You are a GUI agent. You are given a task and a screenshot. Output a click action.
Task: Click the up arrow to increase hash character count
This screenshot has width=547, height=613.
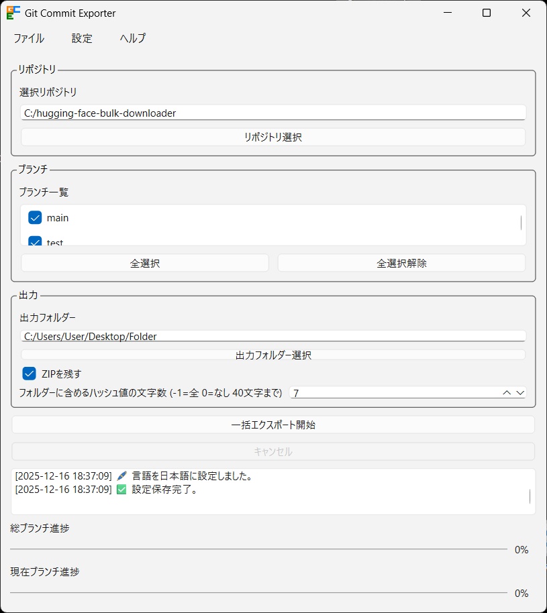(x=507, y=392)
